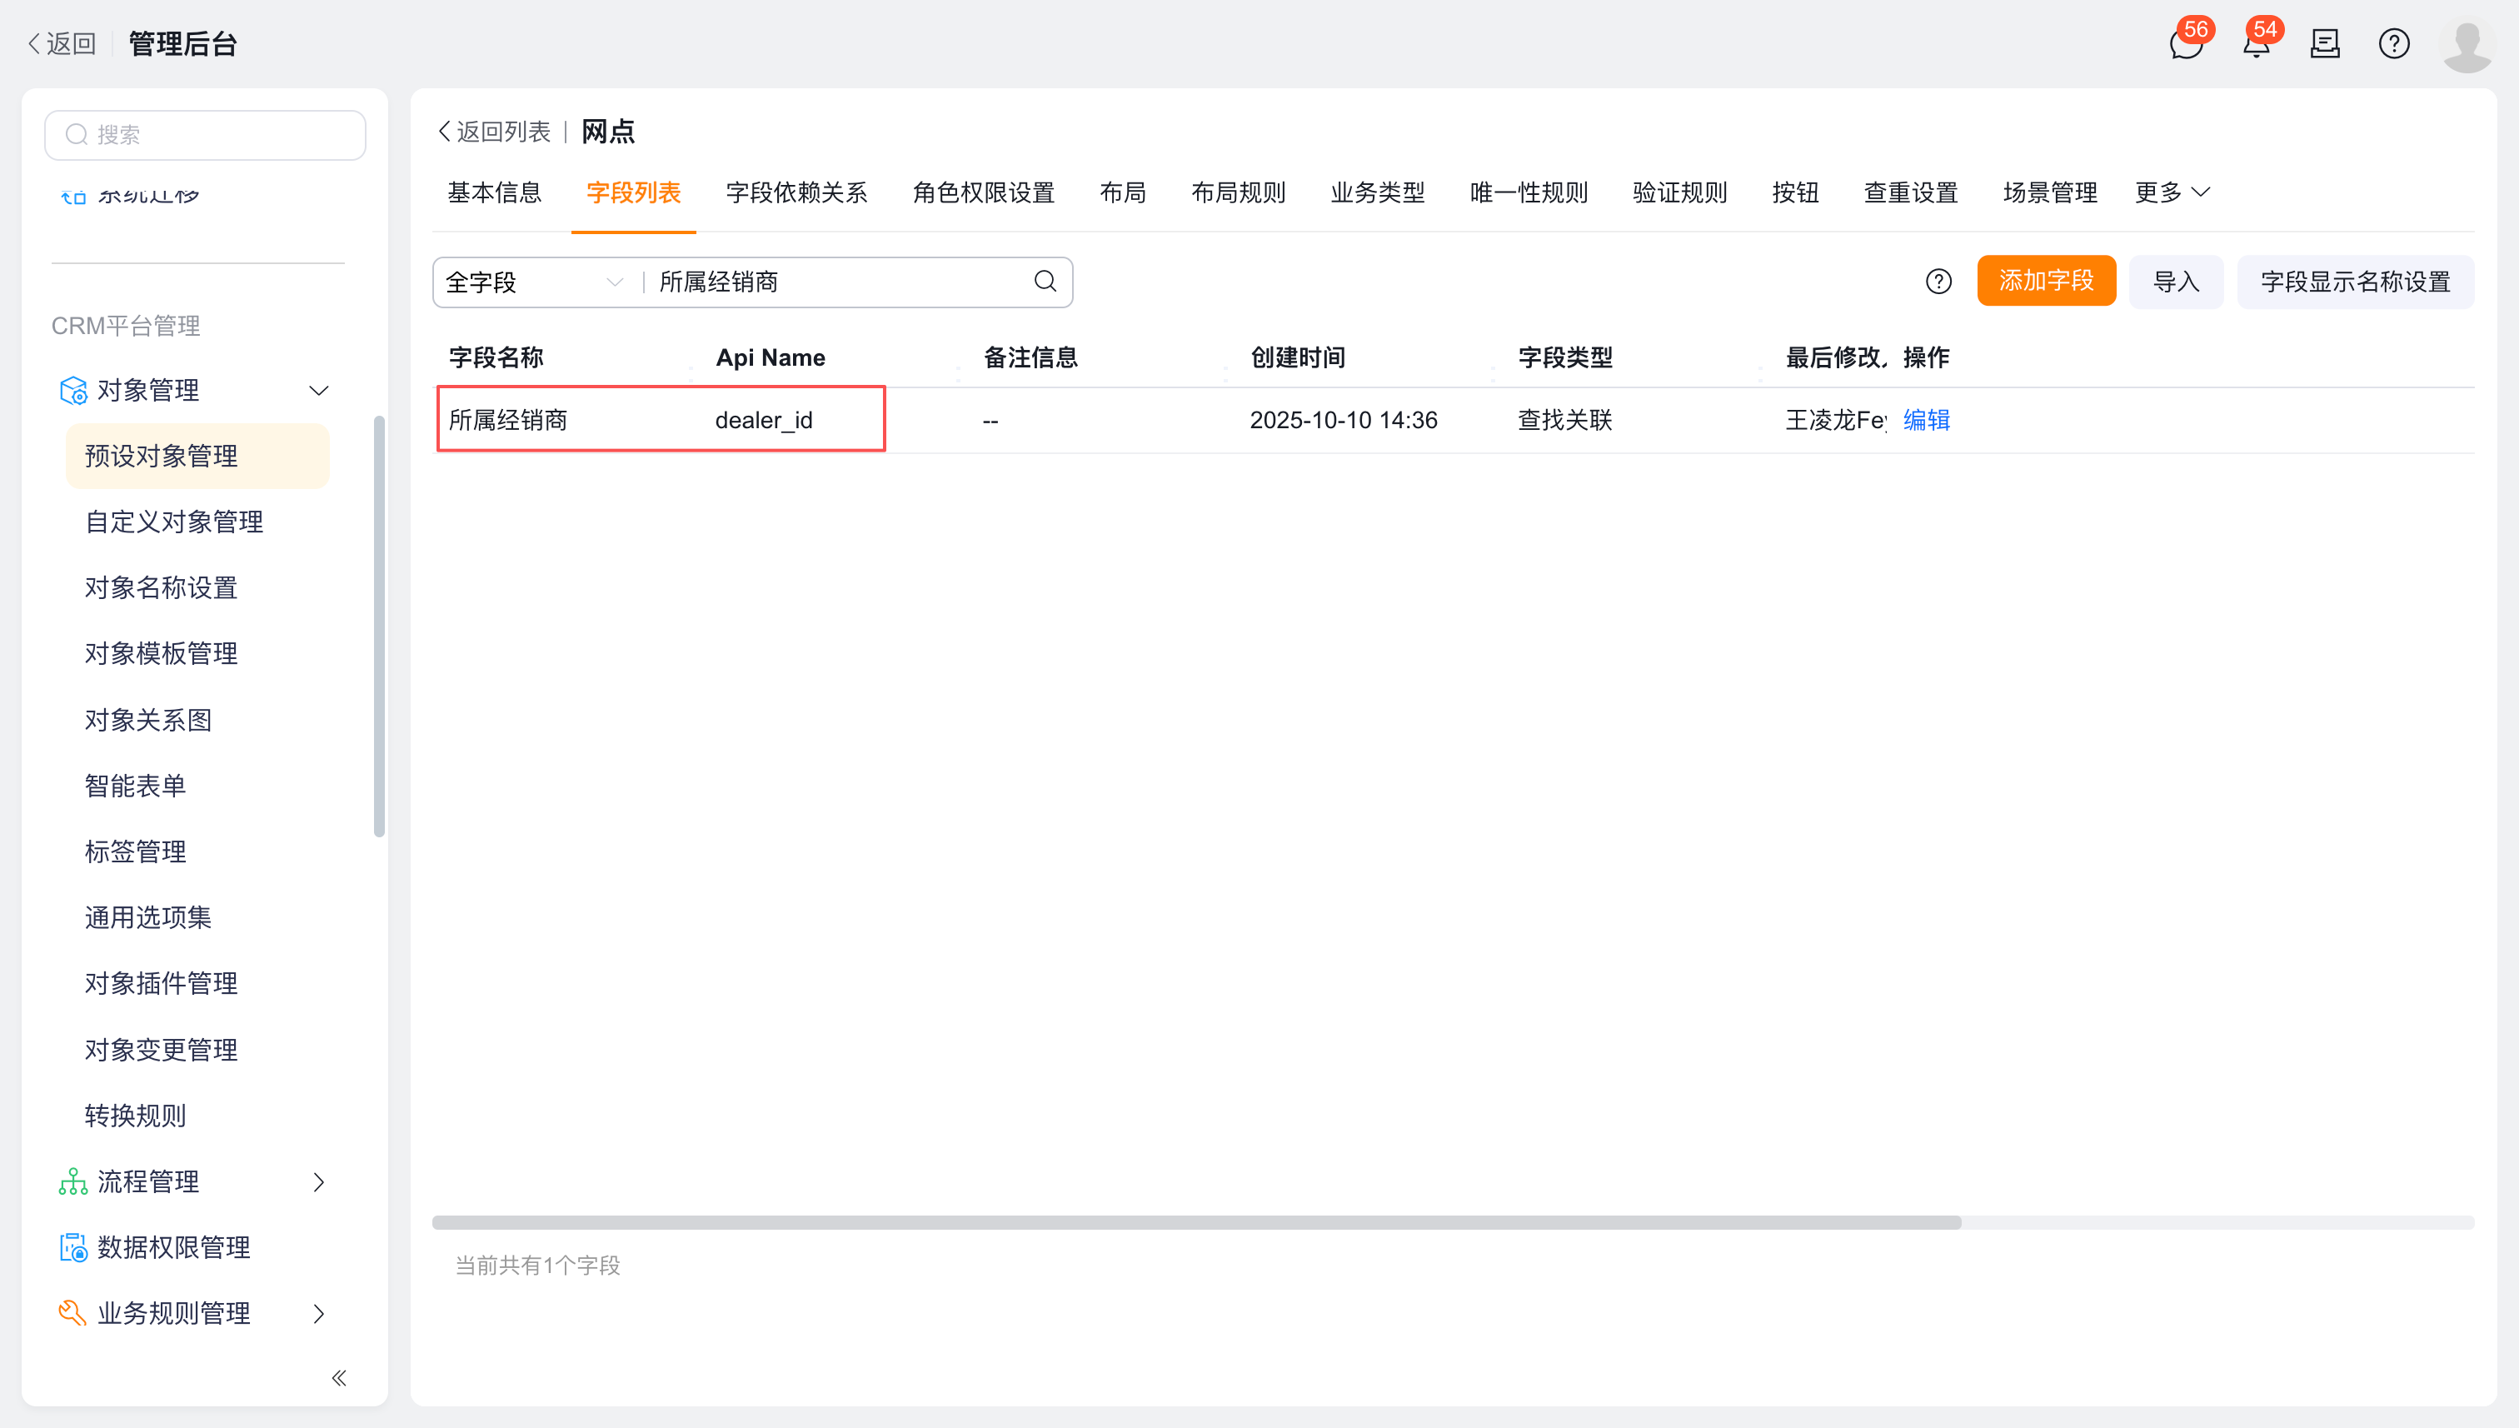Switch to the 基本信息 tab
The width and height of the screenshot is (2519, 1428).
(494, 192)
